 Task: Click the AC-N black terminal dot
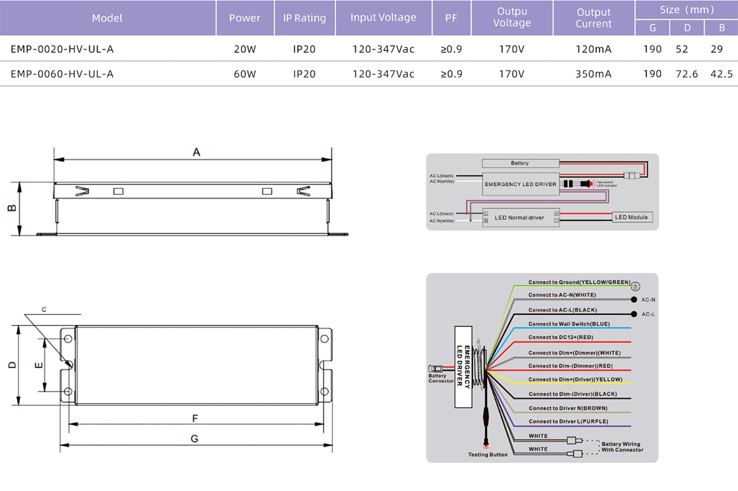pyautogui.click(x=634, y=300)
